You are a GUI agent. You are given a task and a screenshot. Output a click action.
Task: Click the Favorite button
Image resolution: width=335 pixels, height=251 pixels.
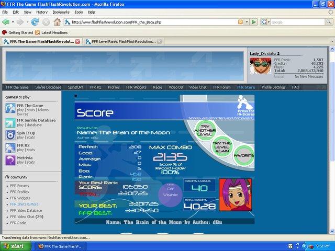point(244,156)
